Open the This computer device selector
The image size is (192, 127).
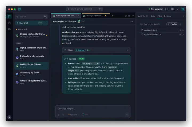point(158,9)
